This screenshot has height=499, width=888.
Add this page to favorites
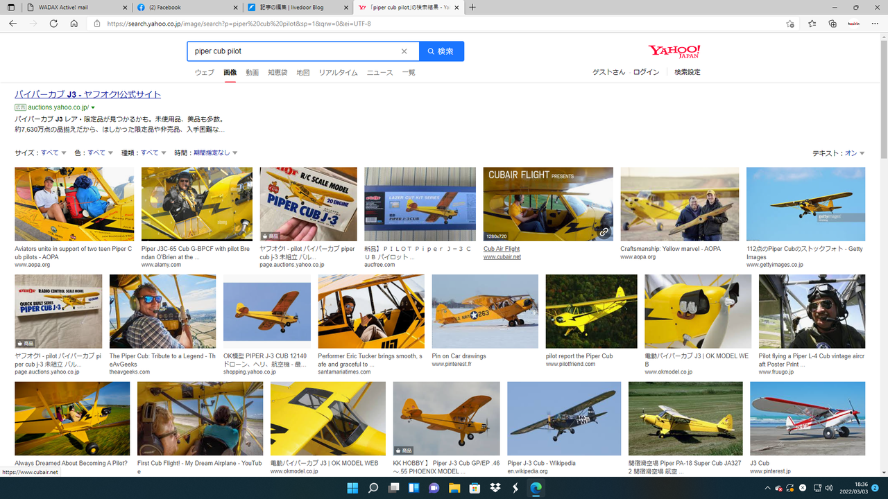pos(790,24)
